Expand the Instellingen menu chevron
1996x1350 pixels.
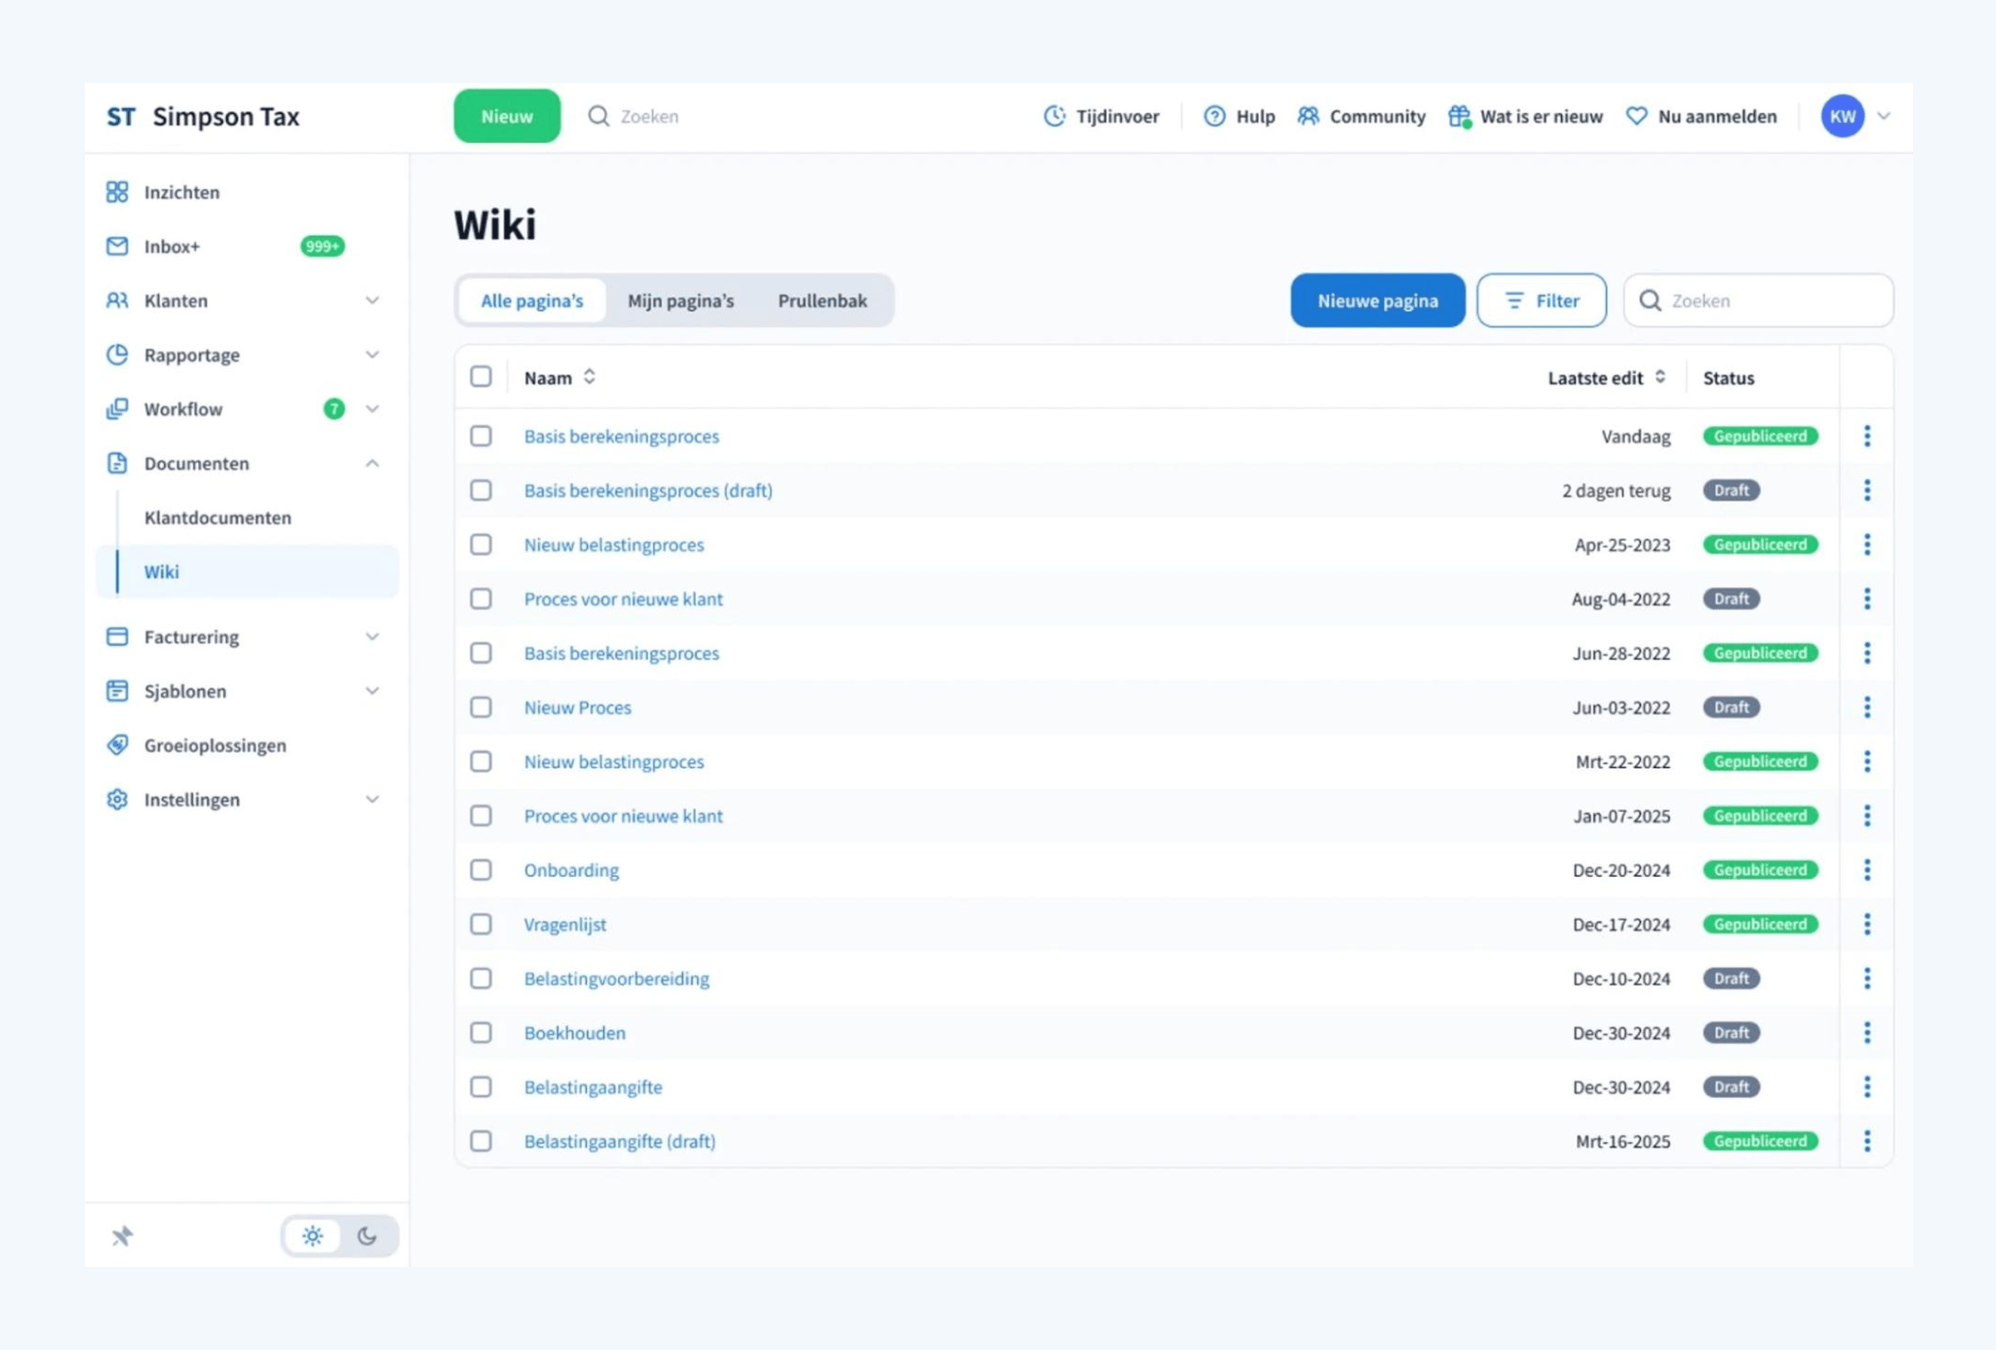tap(372, 799)
